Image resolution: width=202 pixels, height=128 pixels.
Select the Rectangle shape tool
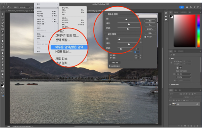click(2, 71)
